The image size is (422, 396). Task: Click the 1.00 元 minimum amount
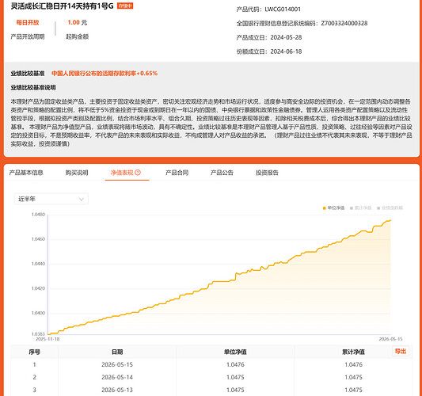coord(78,22)
